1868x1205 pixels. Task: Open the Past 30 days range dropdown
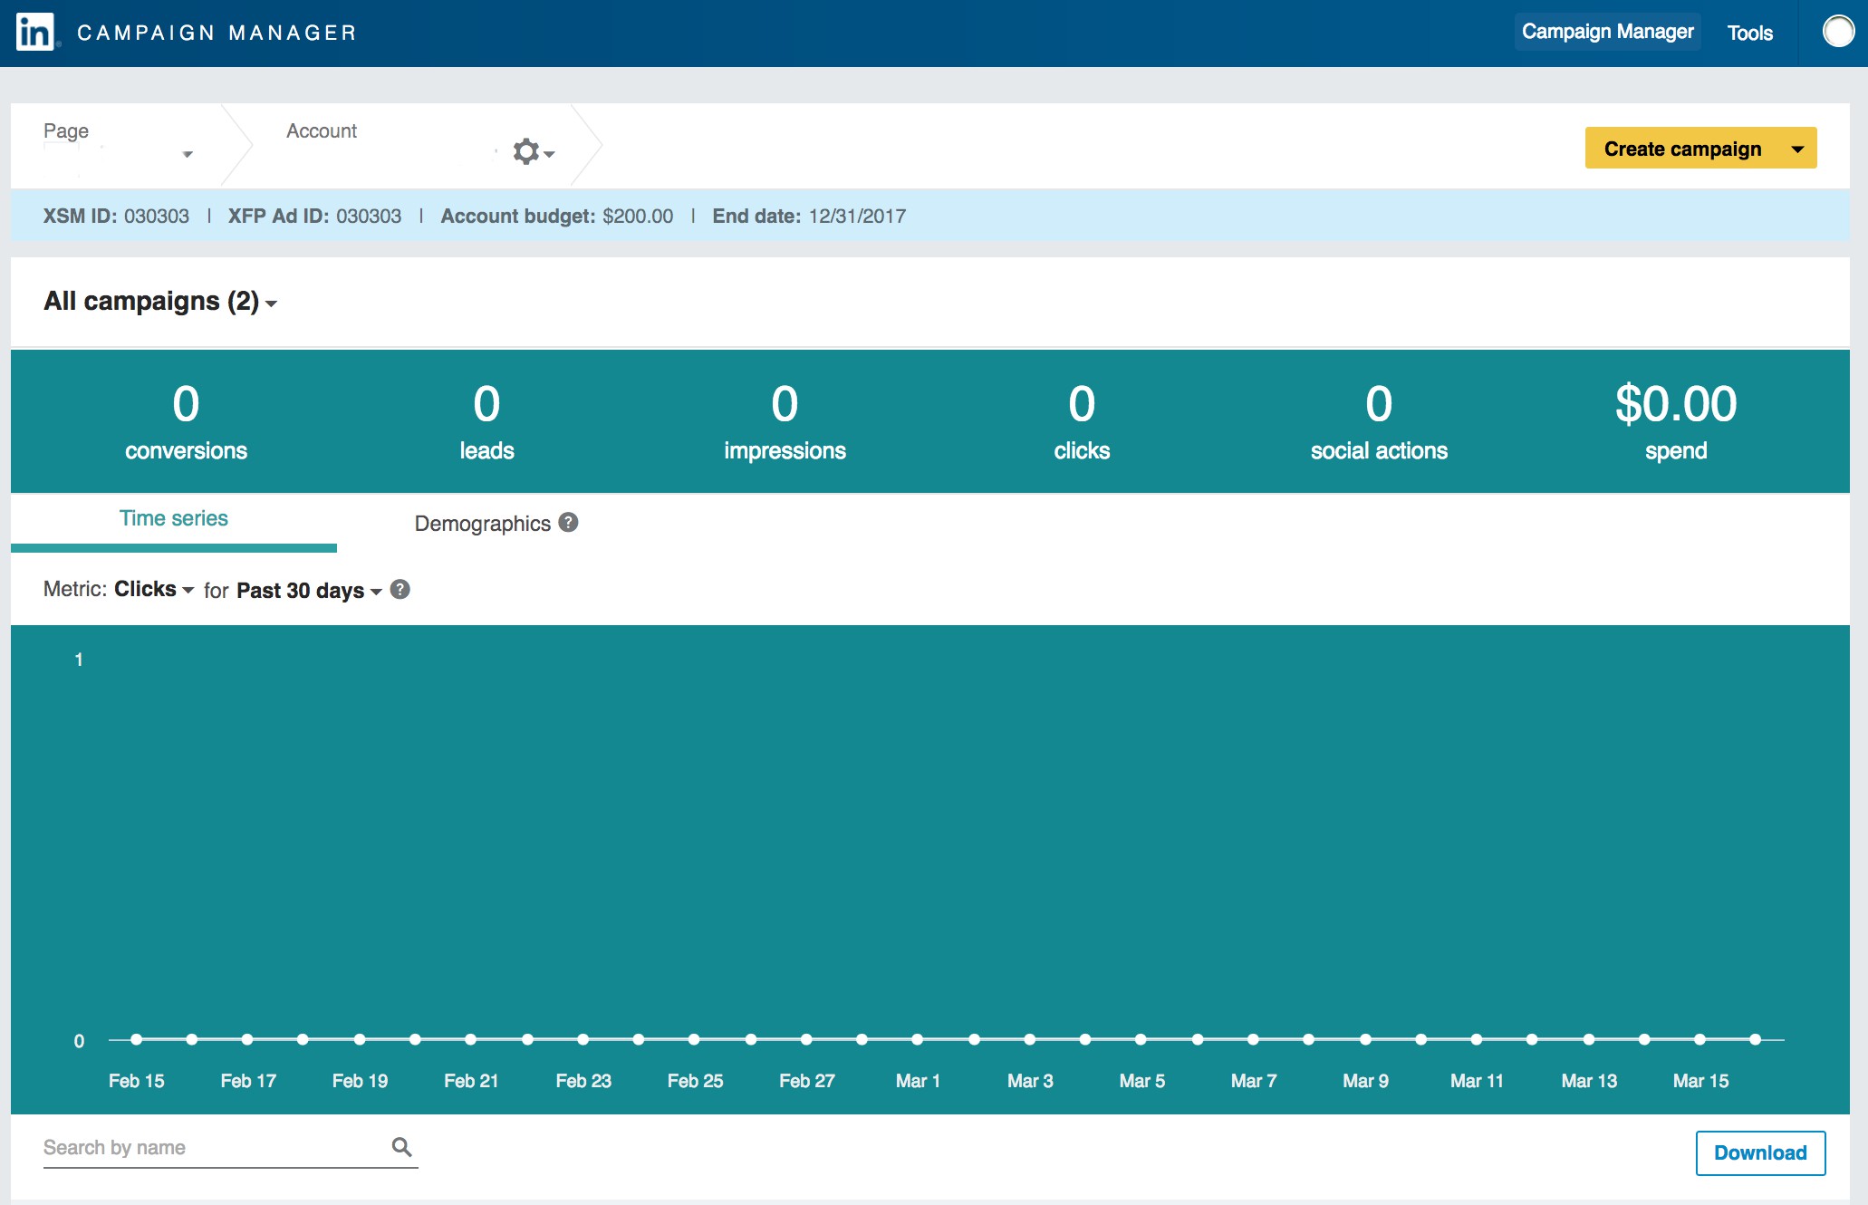308,591
